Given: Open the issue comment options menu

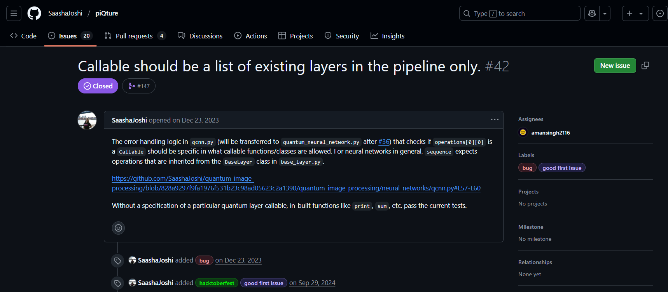Looking at the screenshot, I should tap(495, 120).
